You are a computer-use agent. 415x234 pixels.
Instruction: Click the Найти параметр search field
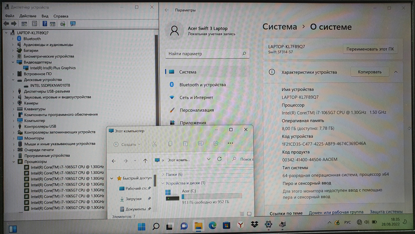[207, 54]
